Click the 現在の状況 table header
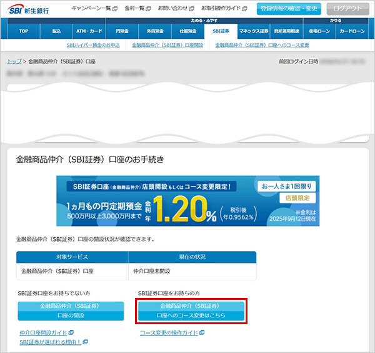Viewport: 375px width, 353px height. coord(192,257)
